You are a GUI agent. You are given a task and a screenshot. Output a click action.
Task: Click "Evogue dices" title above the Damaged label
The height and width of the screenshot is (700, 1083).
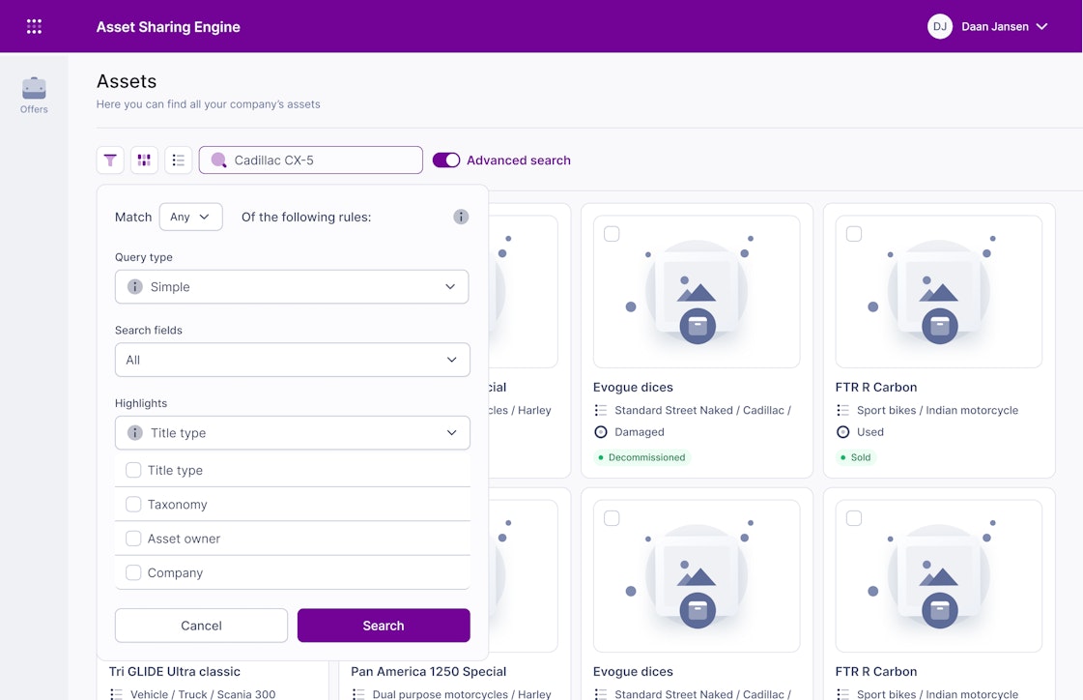633,387
